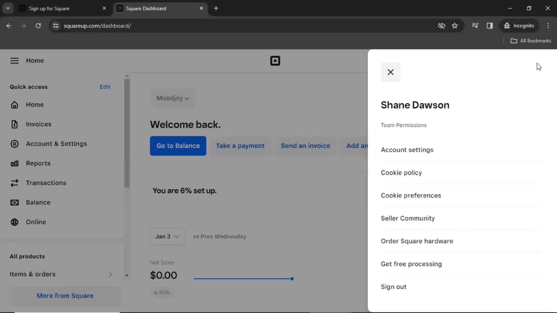The height and width of the screenshot is (313, 557).
Task: Click the More from Square link
Action: coord(65,295)
